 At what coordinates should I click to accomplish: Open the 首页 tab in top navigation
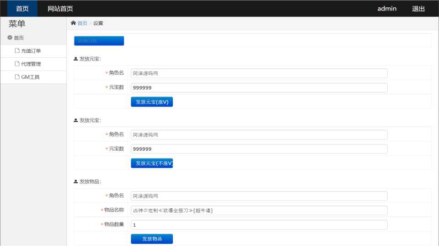click(x=22, y=9)
